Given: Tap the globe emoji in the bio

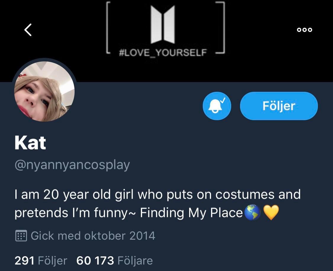Looking at the screenshot, I should click(252, 213).
